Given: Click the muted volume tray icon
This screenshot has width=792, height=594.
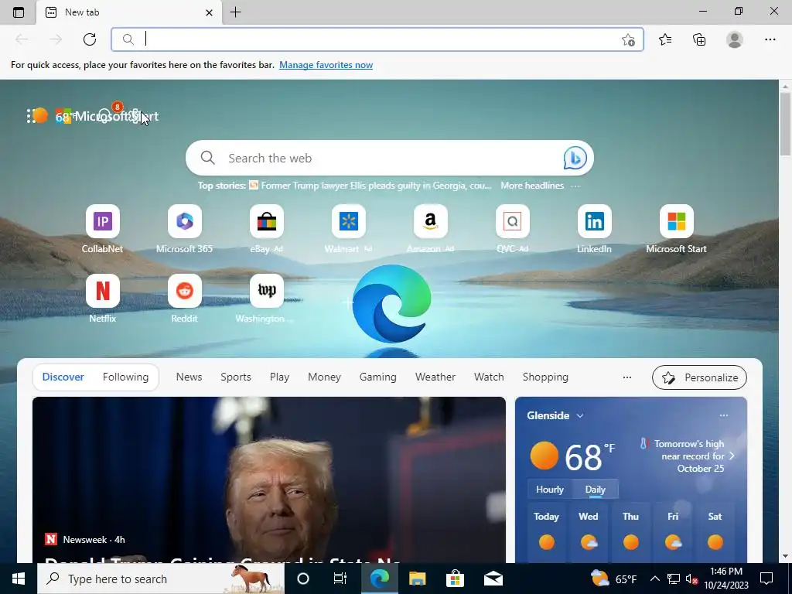Looking at the screenshot, I should pos(692,579).
